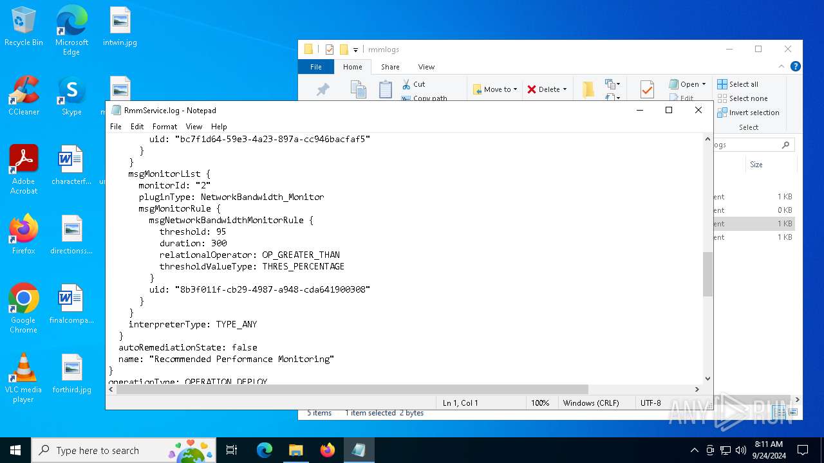This screenshot has width=824, height=463.
Task: Click the search magnifier in Explorer
Action: pyautogui.click(x=785, y=145)
